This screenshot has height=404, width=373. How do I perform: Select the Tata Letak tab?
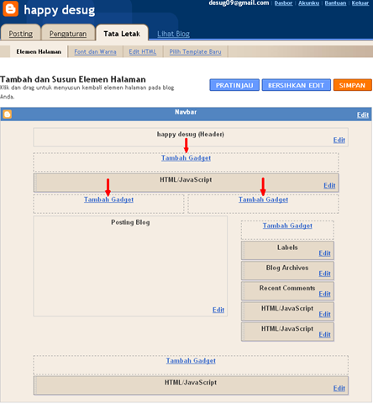point(122,34)
